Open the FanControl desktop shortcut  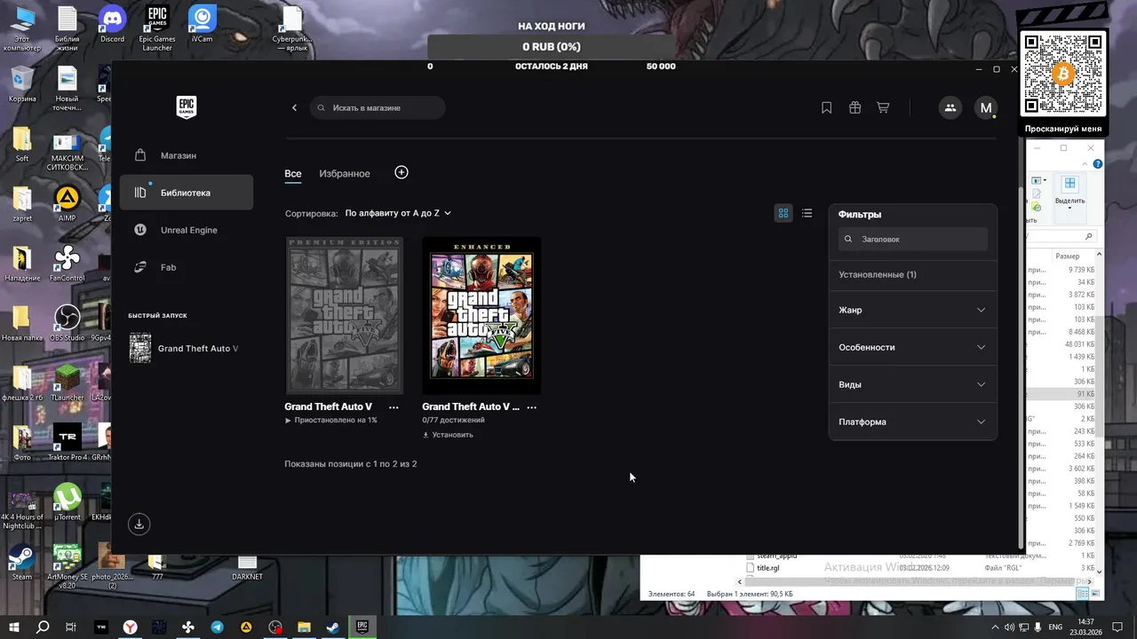67,263
